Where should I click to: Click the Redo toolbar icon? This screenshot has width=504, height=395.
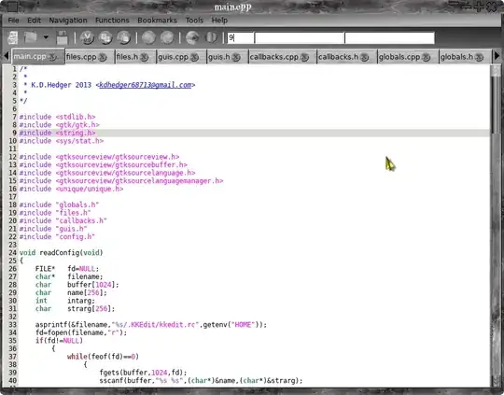[167, 37]
